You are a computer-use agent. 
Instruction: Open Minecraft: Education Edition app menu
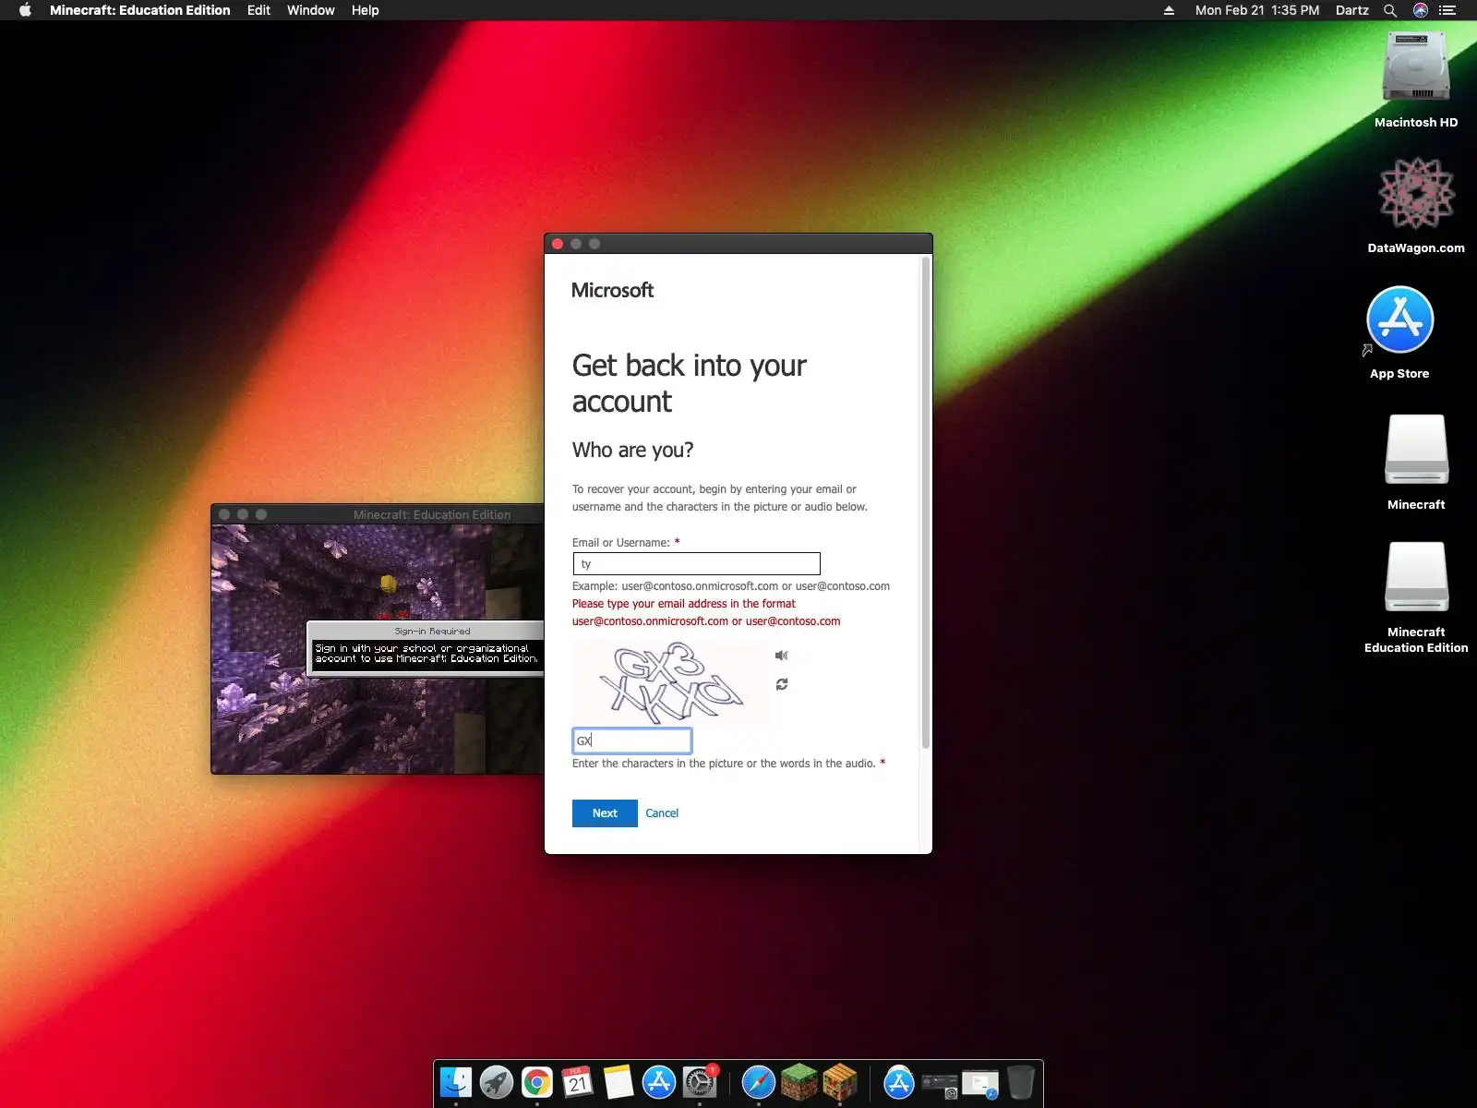pos(140,10)
